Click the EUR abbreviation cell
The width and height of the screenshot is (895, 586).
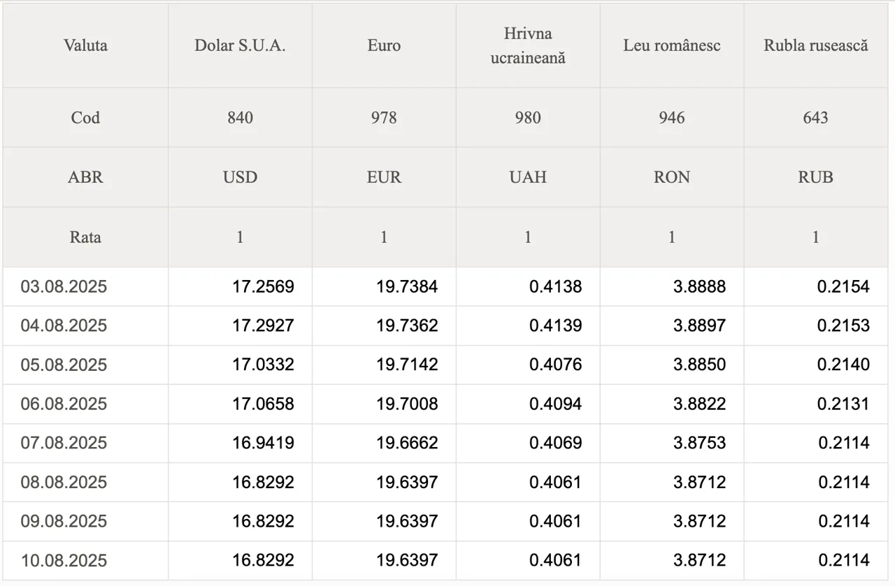(x=384, y=177)
